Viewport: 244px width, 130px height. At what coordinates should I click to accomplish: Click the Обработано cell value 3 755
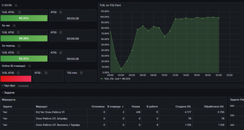point(221,112)
